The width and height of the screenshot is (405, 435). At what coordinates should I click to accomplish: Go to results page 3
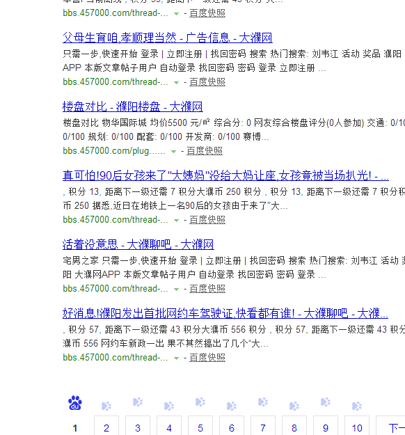pos(138,426)
